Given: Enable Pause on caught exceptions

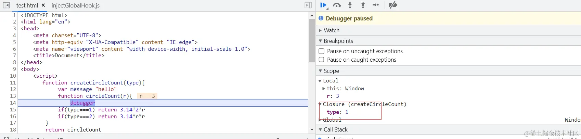Looking at the screenshot, I should [322, 60].
